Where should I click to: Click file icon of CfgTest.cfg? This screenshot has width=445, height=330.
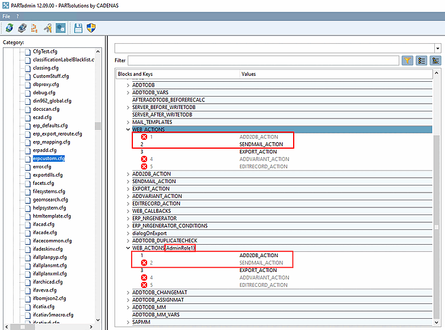(x=27, y=52)
